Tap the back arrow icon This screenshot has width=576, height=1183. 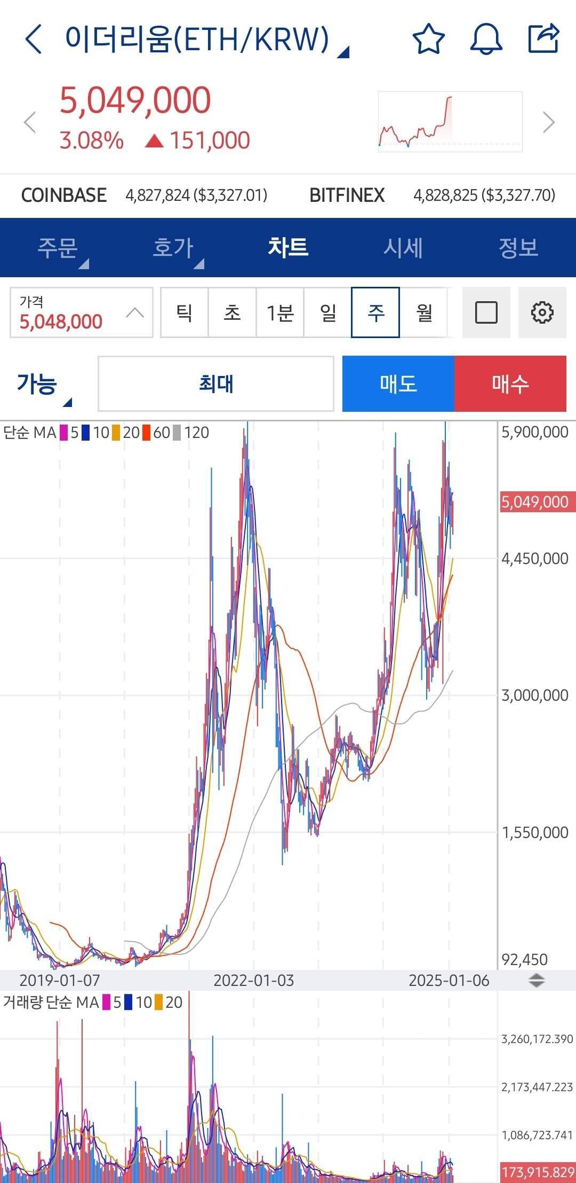click(x=33, y=39)
